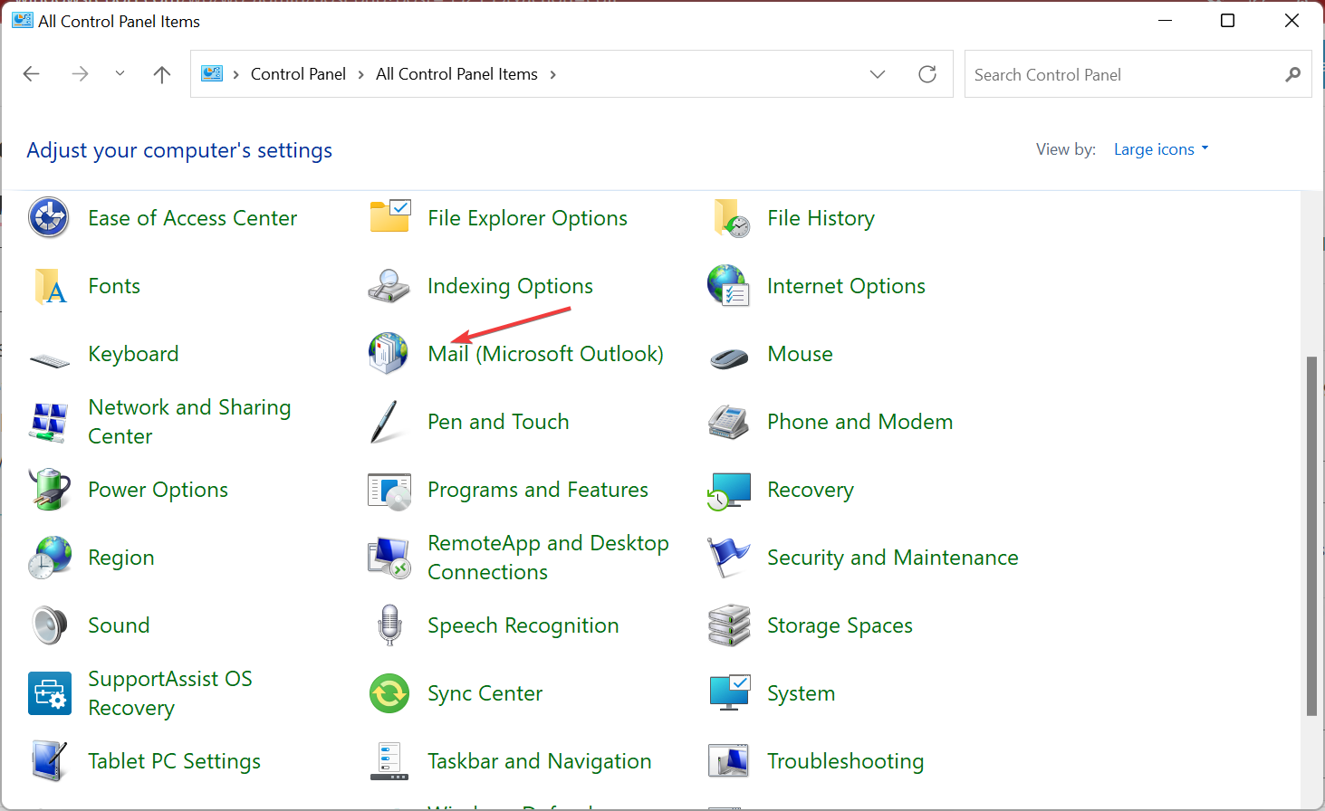
Task: Click the Indexing Options magnifier icon
Action: 389,286
